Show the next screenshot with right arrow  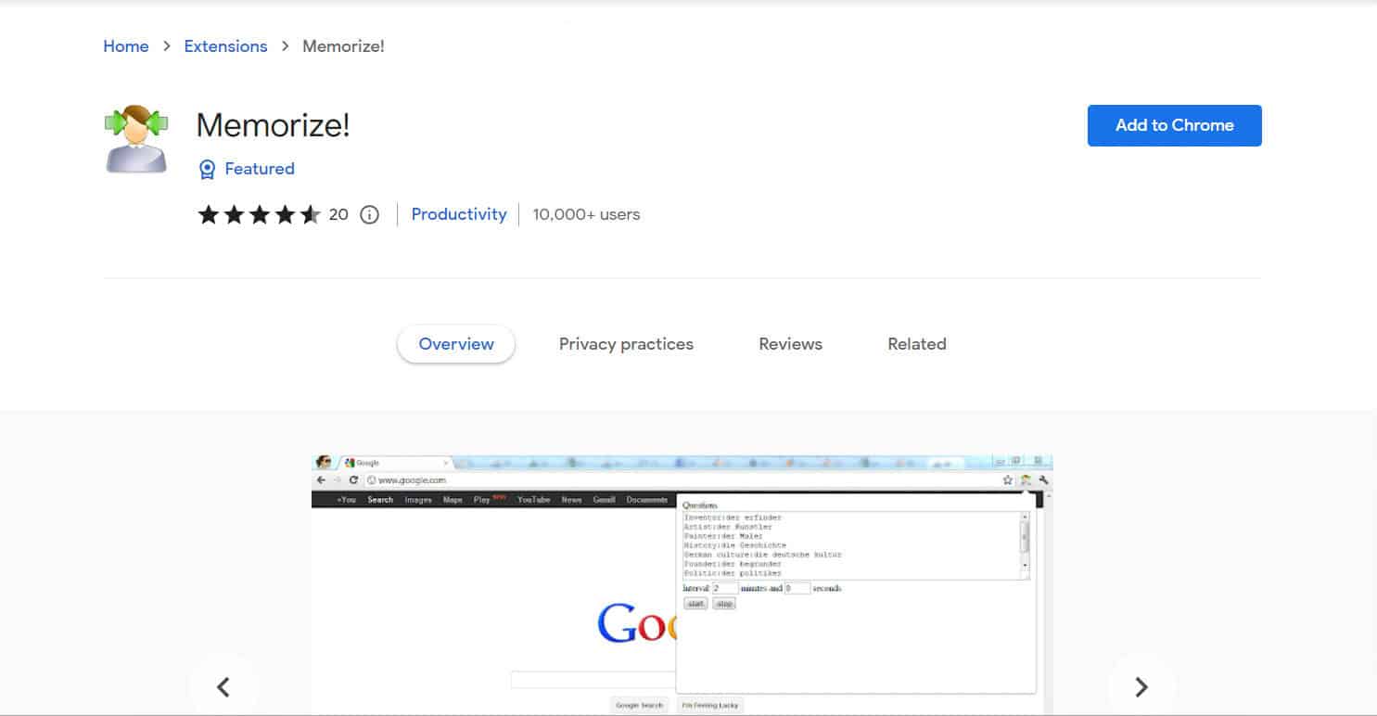1141,686
